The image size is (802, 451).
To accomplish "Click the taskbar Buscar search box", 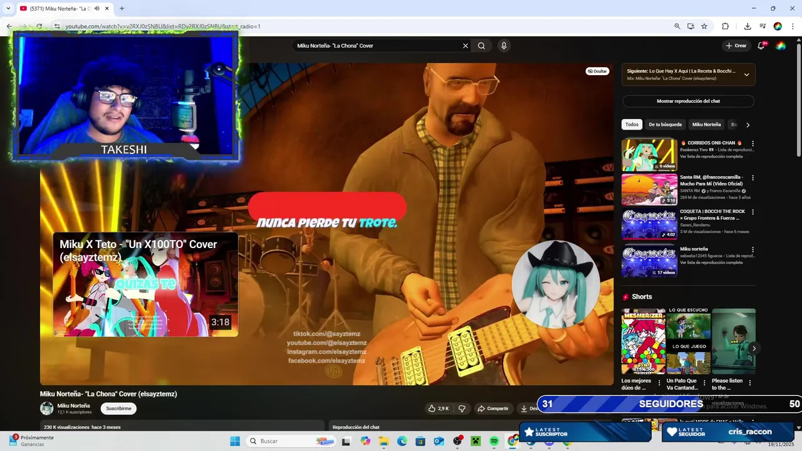I will (291, 441).
